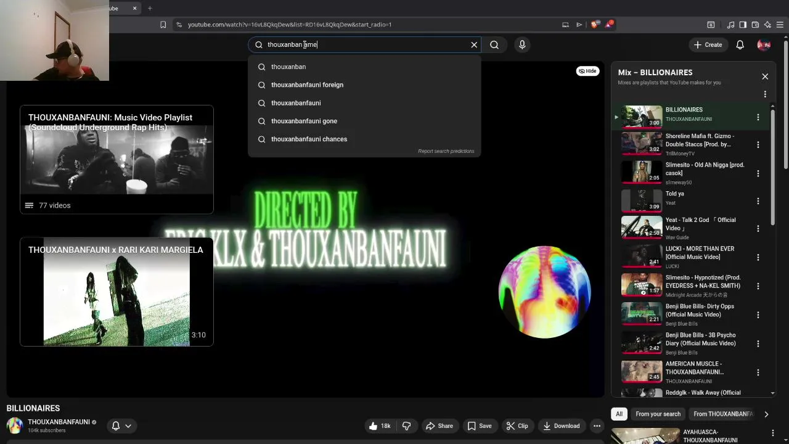This screenshot has height=444, width=789.
Task: Select 'From your search' filter chip
Action: [x=658, y=414]
